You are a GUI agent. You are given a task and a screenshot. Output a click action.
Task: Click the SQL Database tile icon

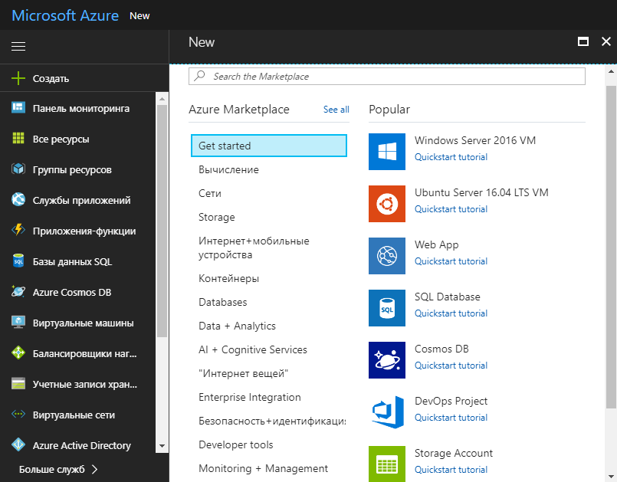pyautogui.click(x=387, y=308)
